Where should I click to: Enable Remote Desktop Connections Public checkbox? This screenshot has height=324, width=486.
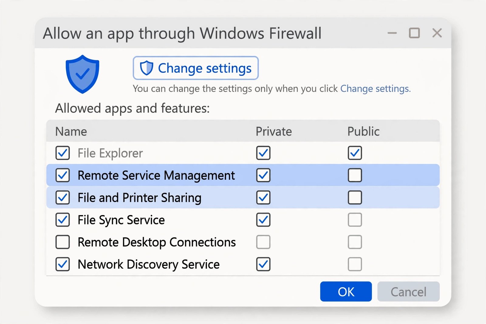pyautogui.click(x=355, y=242)
